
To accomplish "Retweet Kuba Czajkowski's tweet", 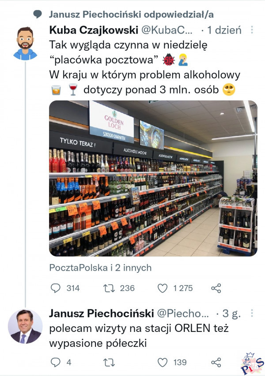I will pos(109,288).
